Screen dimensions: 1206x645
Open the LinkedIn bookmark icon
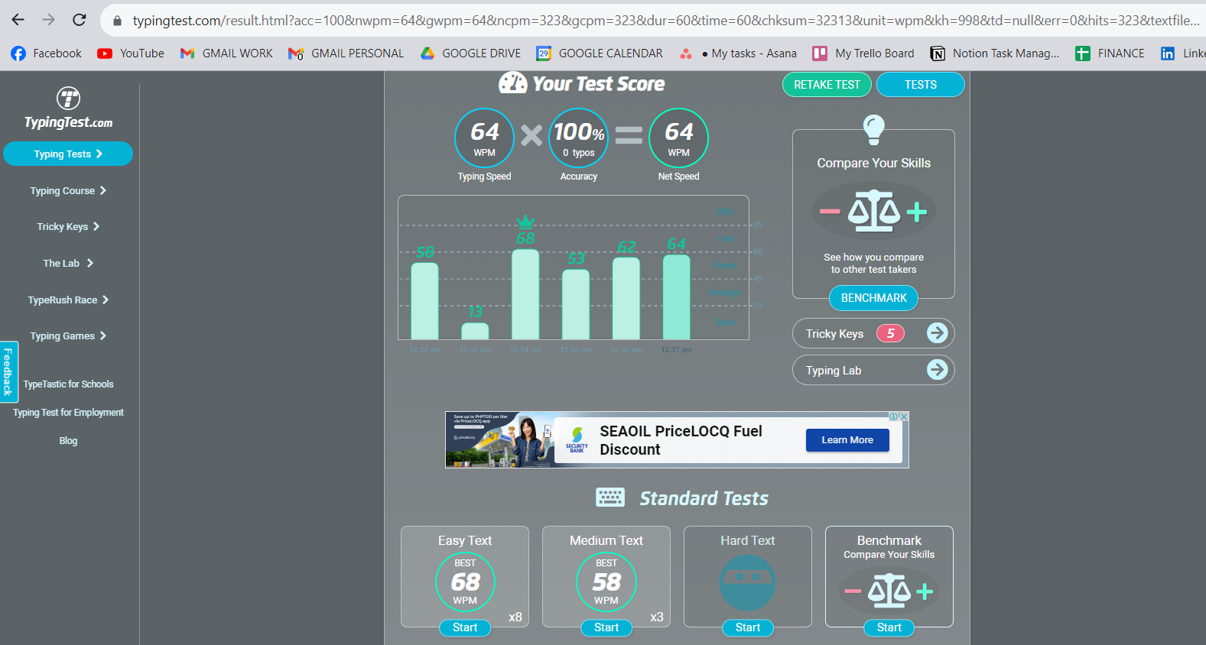pyautogui.click(x=1168, y=53)
